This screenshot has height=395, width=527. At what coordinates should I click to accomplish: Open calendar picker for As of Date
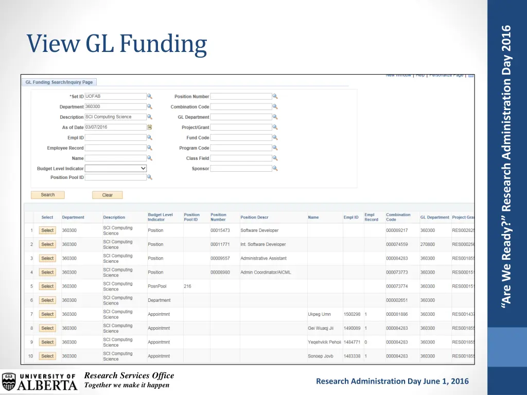[x=150, y=128]
